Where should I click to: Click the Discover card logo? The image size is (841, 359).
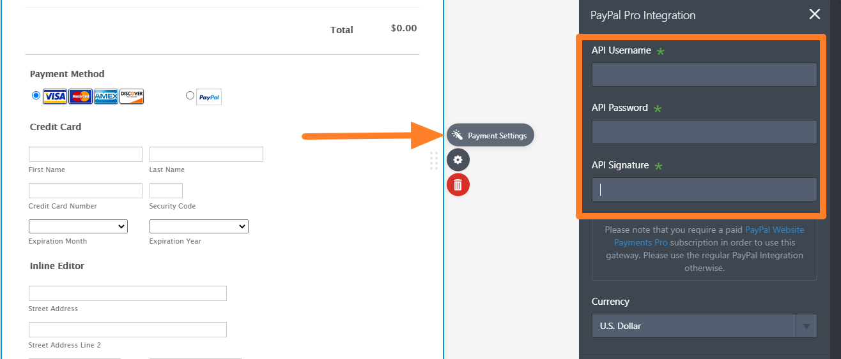(x=132, y=96)
